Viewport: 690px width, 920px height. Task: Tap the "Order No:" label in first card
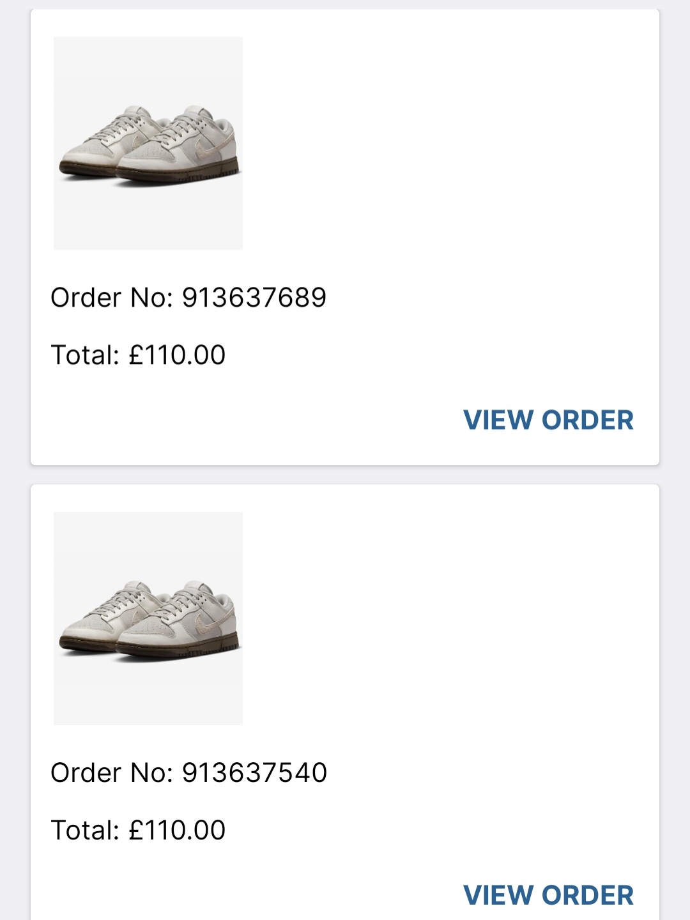point(112,298)
